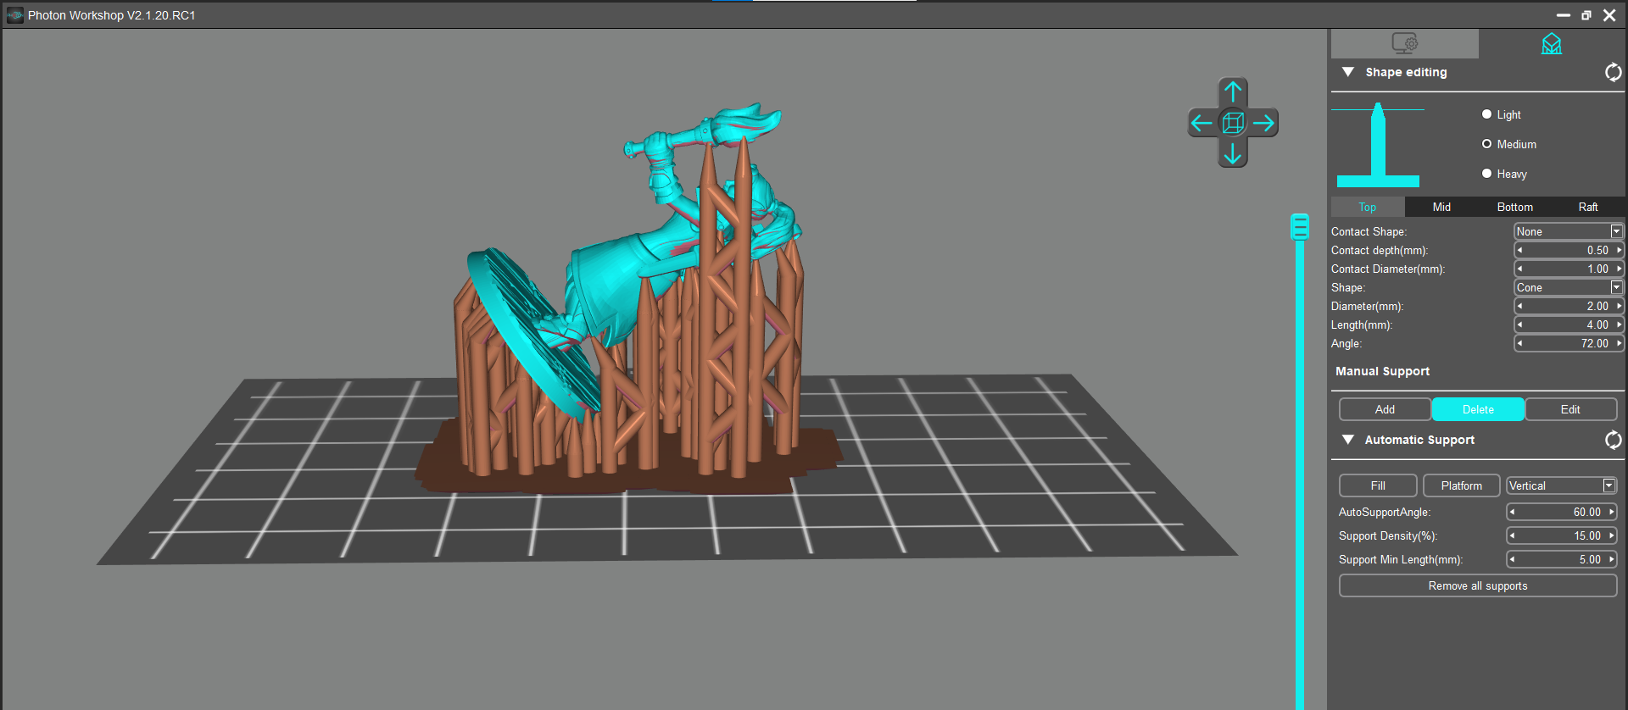Open the support model tab icon
The height and width of the screenshot is (710, 1628).
[1552, 43]
